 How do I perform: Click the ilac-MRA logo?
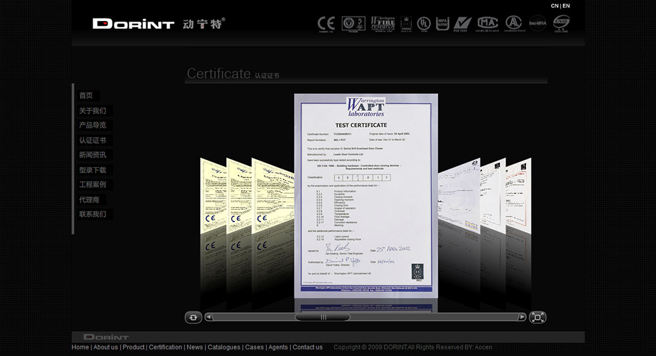pos(538,24)
